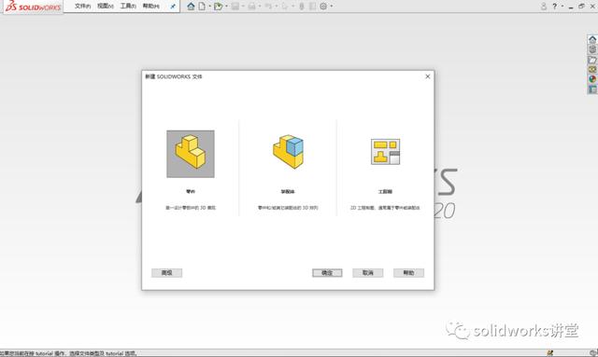Open the 工具 (Tools) menu
This screenshot has height=357, width=598.
point(128,7)
